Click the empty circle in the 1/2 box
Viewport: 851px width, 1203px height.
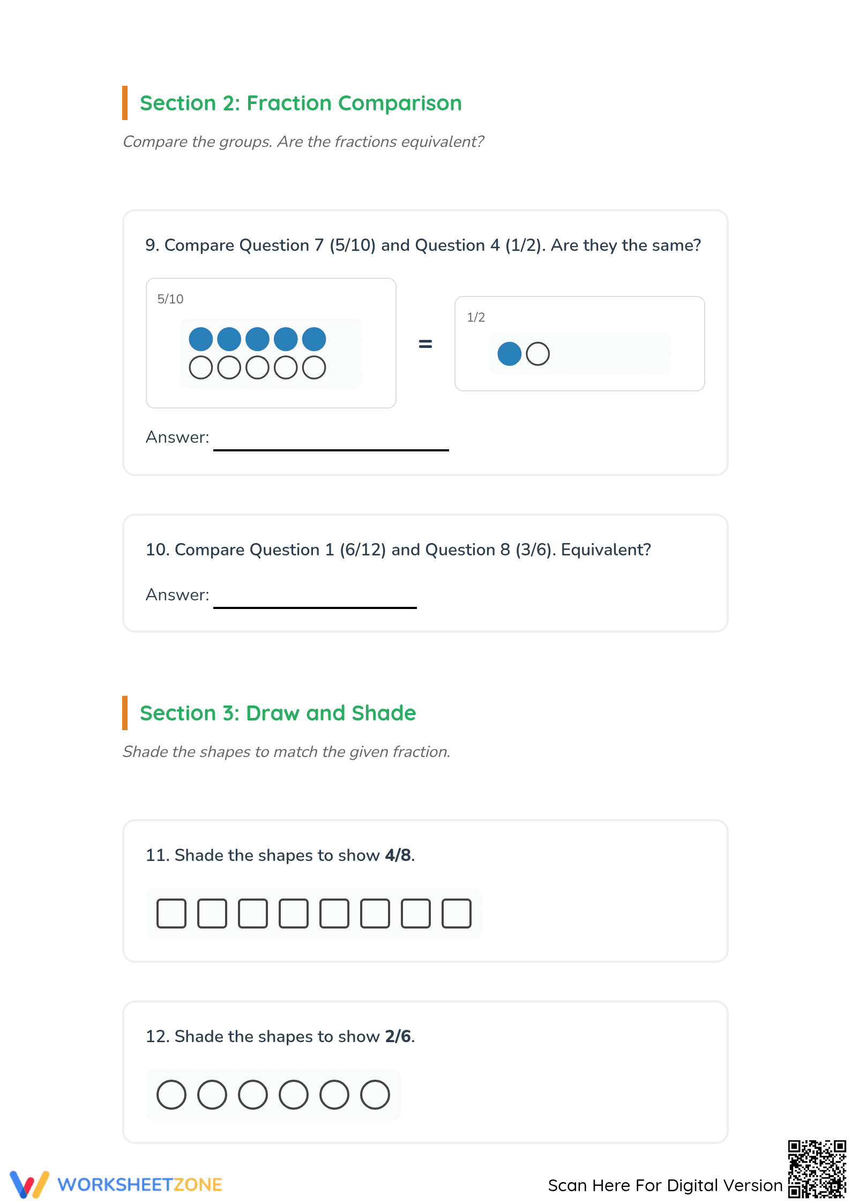coord(538,354)
